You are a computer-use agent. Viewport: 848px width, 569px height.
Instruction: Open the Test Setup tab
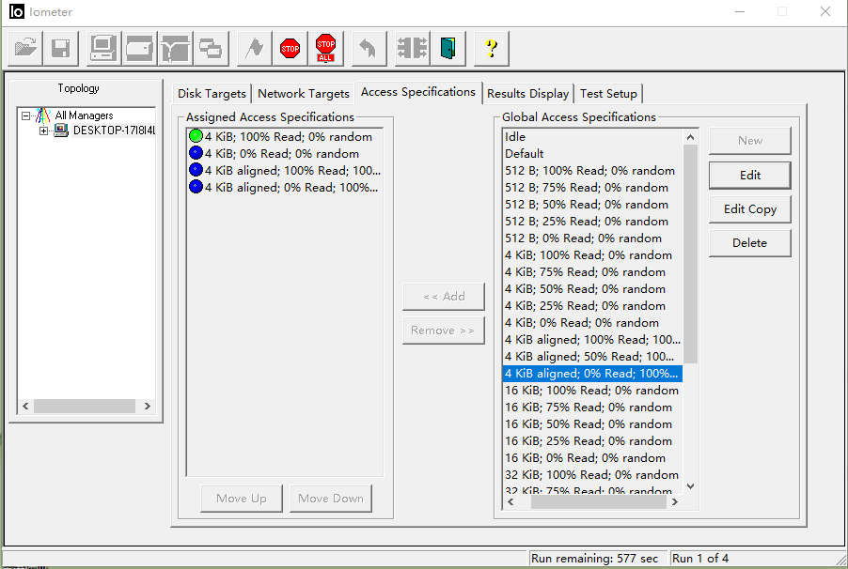tap(608, 94)
